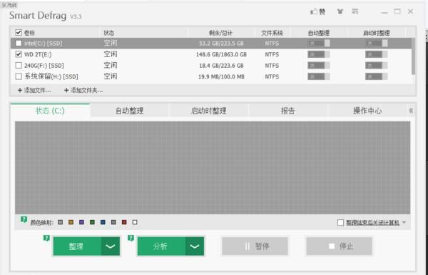Click the red color map swatch

(x=124, y=222)
